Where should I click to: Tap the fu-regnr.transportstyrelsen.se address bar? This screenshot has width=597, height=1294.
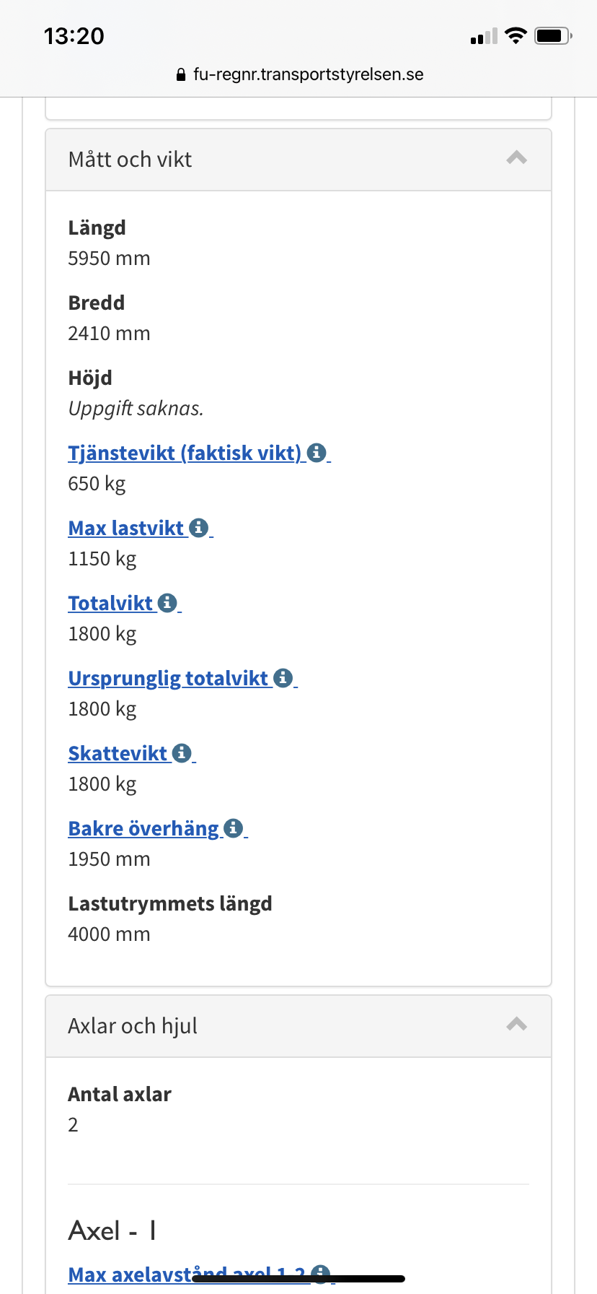308,74
